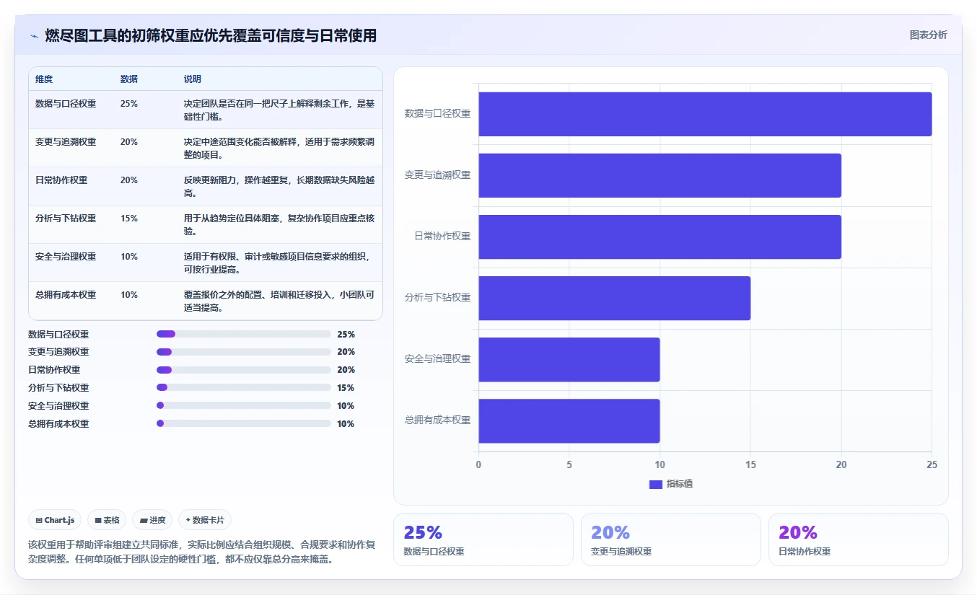This screenshot has width=977, height=595.
Task: Click the 日常协作权重 chart bar
Action: coord(660,237)
